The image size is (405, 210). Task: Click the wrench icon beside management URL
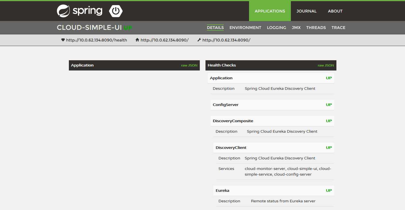199,40
